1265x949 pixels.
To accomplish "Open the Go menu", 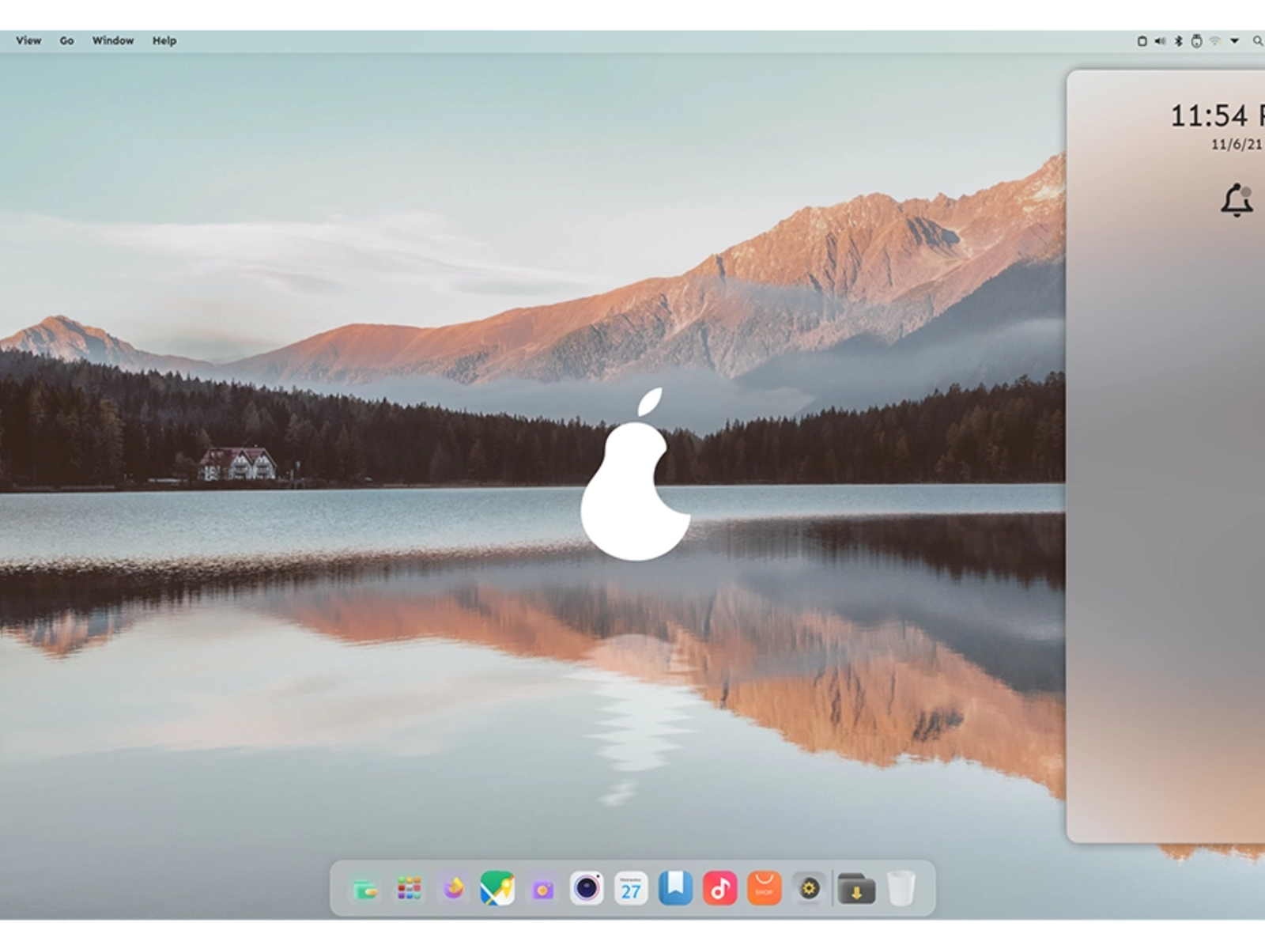I will [x=66, y=40].
